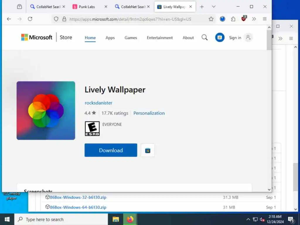Click the Sign in link
Image resolution: width=300 pixels, height=225 pixels.
pos(235,38)
